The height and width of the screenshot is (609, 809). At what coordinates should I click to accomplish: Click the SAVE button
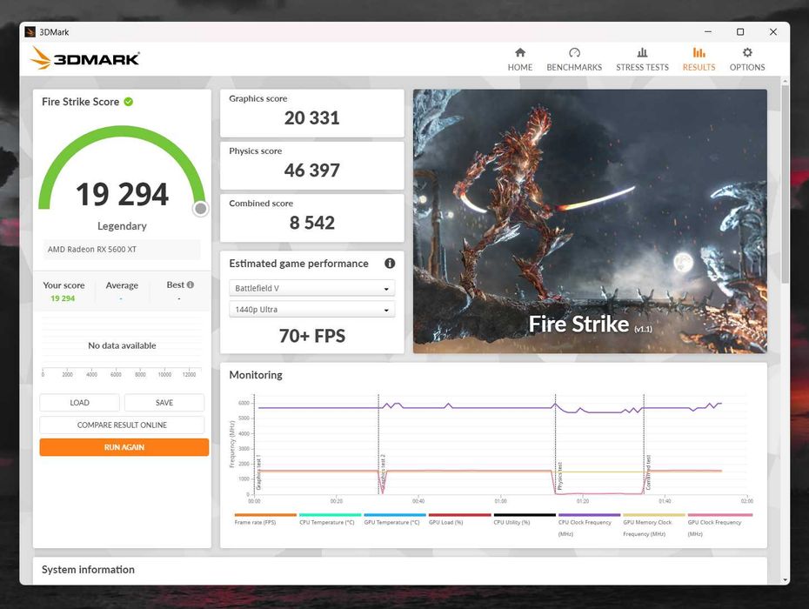(x=164, y=403)
